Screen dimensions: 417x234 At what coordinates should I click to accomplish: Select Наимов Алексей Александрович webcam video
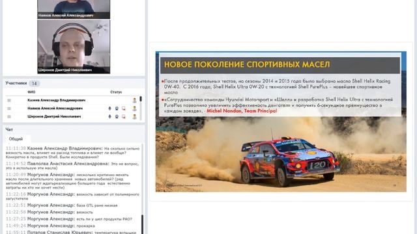[74, 9]
